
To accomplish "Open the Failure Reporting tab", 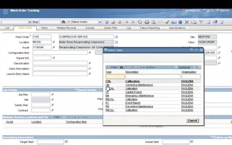I will point(150,28).
